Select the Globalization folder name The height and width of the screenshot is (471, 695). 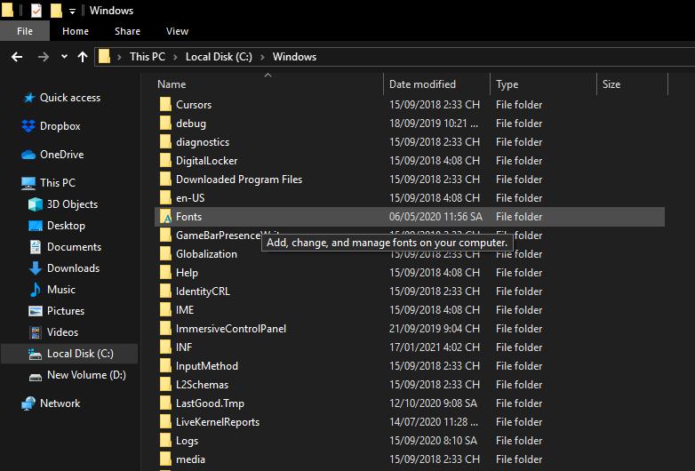coord(206,254)
